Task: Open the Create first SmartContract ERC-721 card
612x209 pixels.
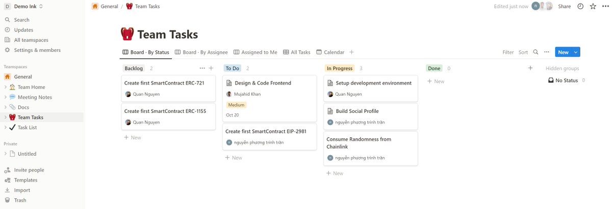Action: [168, 88]
